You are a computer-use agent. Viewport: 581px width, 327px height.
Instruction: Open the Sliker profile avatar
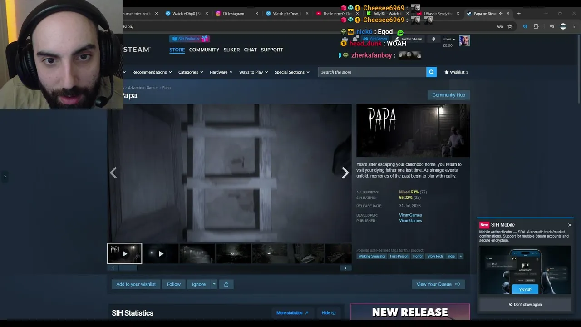pos(464,41)
